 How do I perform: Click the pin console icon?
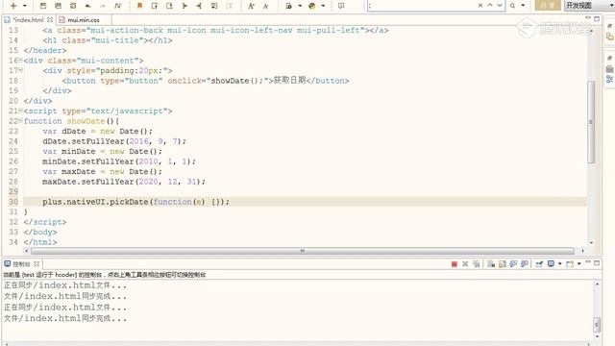pyautogui.click(x=539, y=264)
